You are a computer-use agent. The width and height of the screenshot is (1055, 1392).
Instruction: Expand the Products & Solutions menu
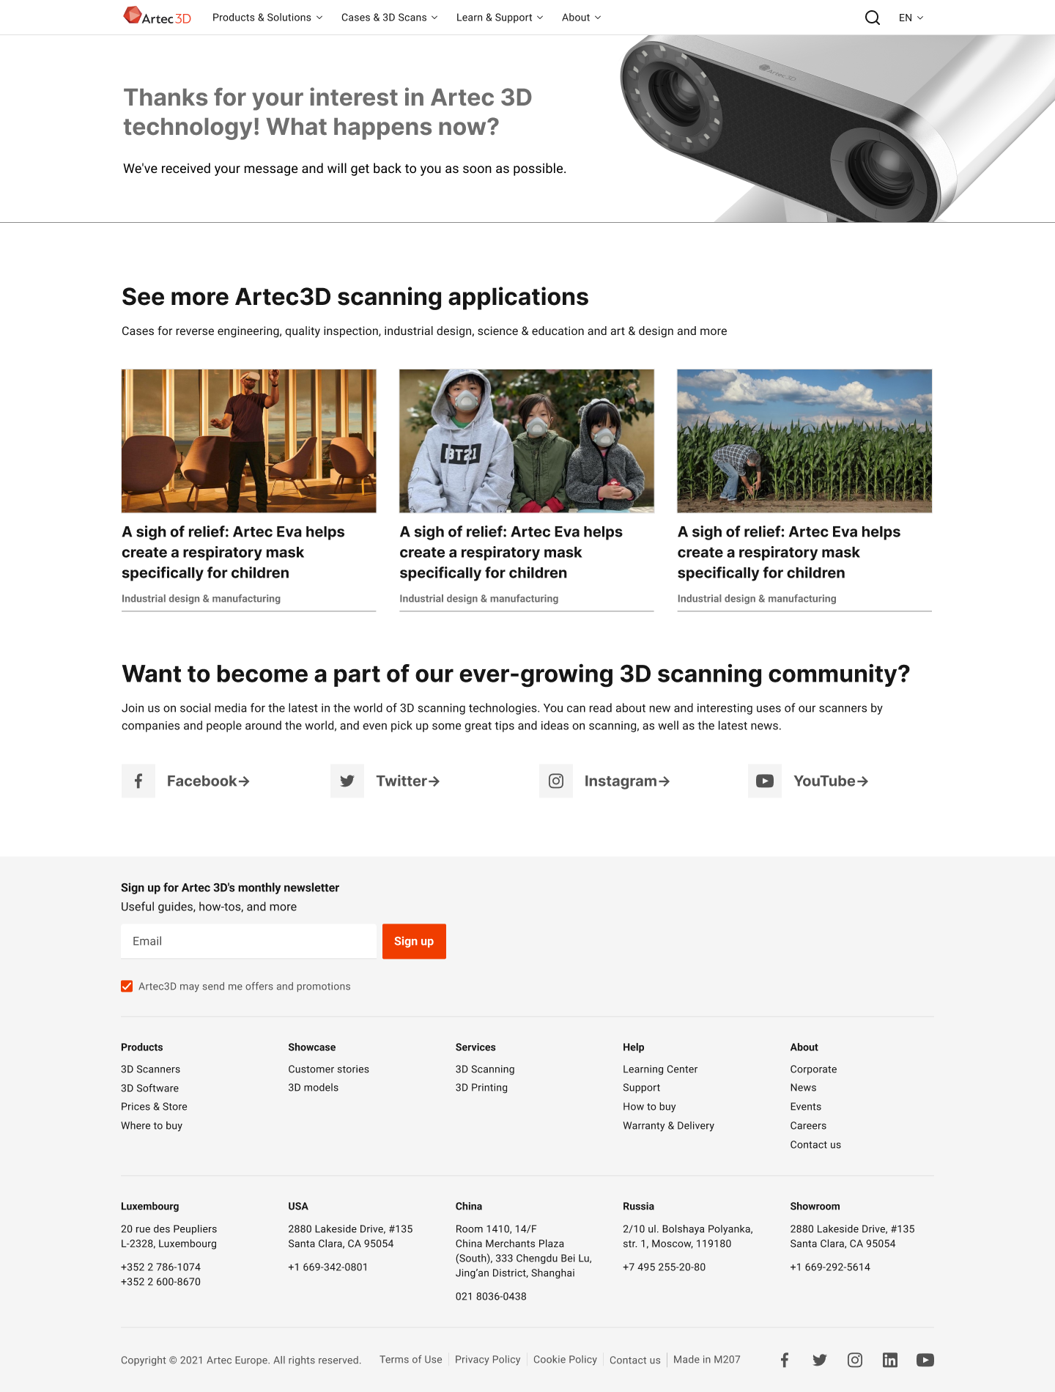(267, 18)
